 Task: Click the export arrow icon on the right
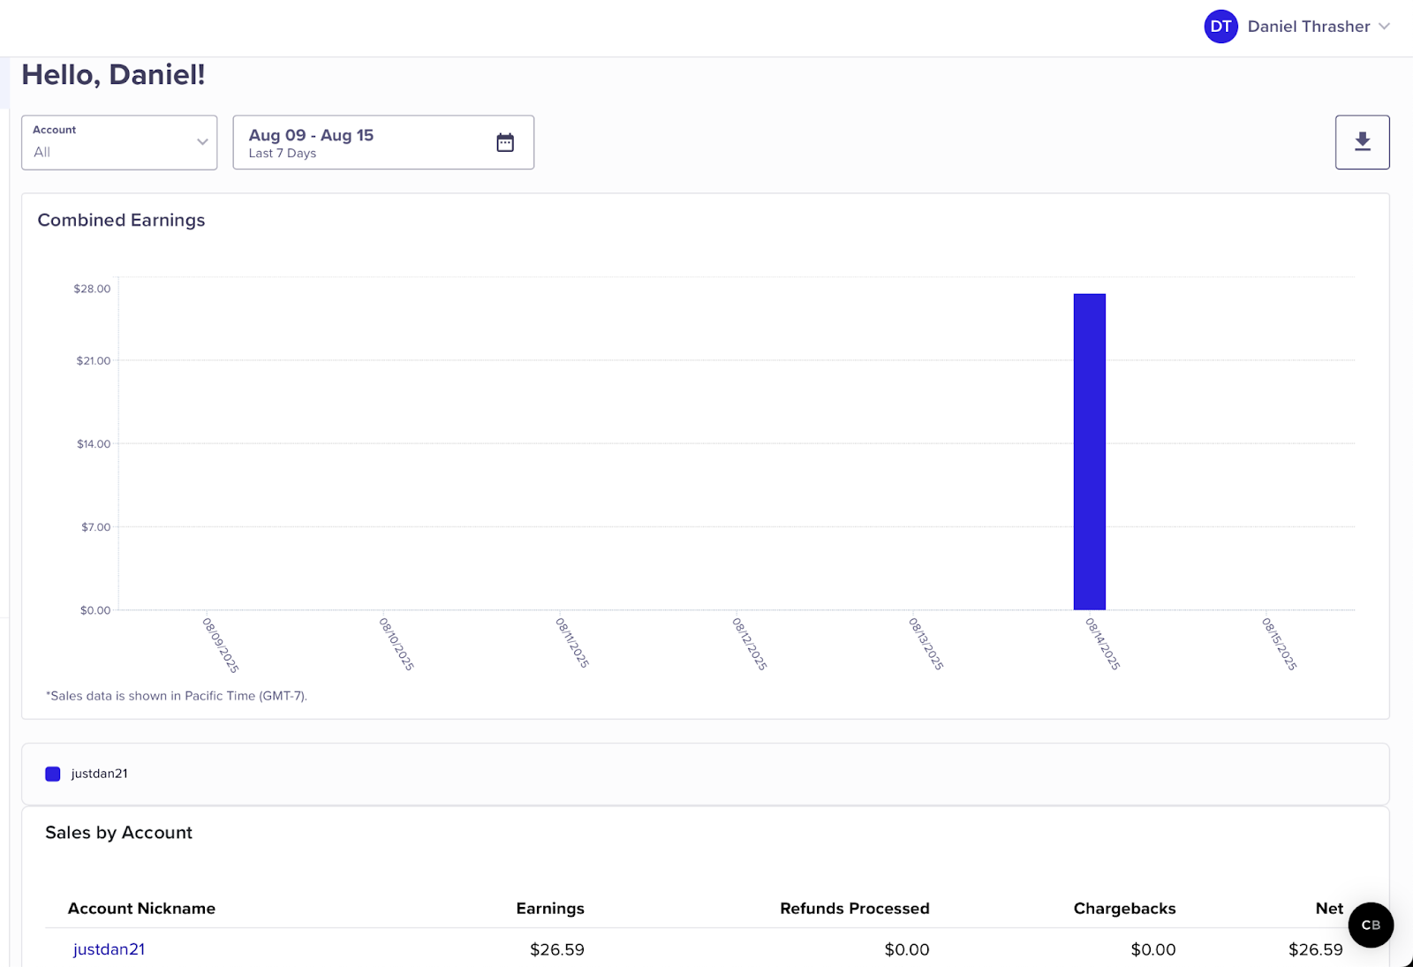tap(1362, 141)
